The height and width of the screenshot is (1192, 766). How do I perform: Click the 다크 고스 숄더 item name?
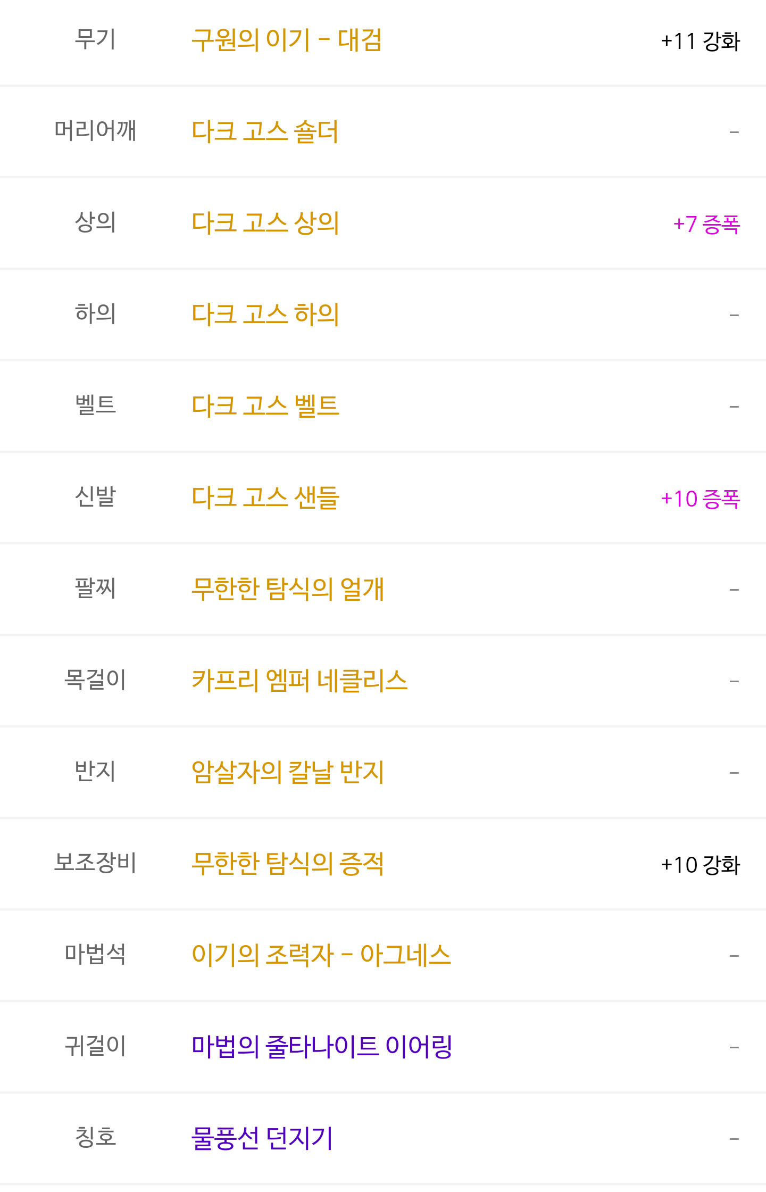[265, 131]
